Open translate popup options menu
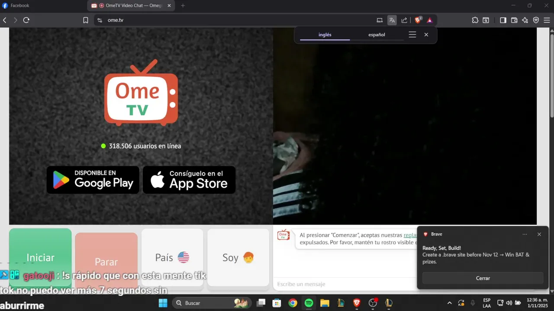The width and height of the screenshot is (554, 311). [412, 35]
